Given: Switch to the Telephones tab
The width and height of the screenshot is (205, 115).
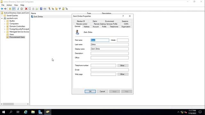Looking at the screenshot, I should click(x=114, y=27).
